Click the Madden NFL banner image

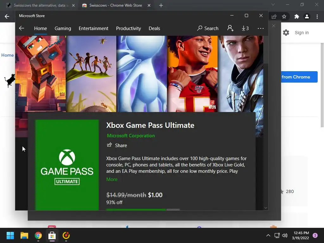click(x=192, y=74)
